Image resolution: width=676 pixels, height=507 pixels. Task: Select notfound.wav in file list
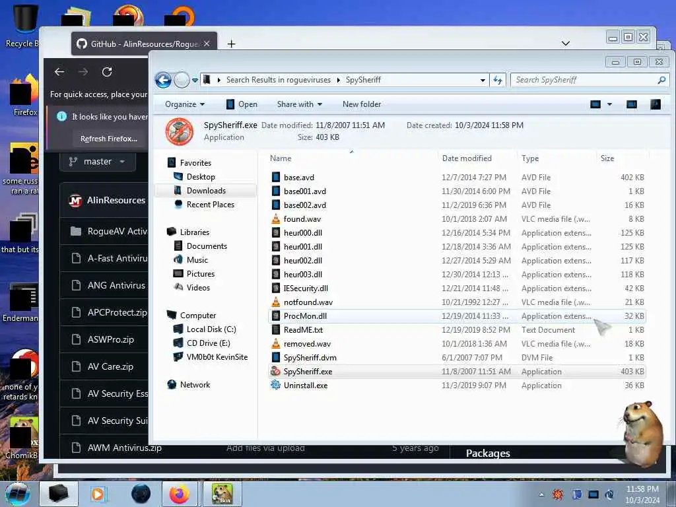tap(457, 302)
